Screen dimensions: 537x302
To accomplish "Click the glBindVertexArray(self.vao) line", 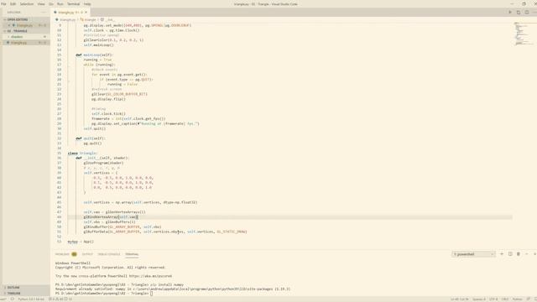I will 110,217.
